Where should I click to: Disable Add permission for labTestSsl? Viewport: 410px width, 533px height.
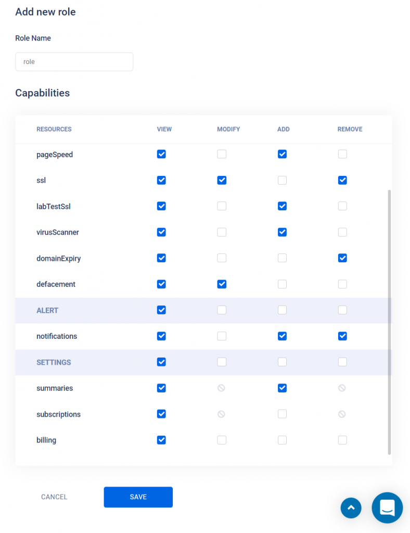[x=282, y=206]
